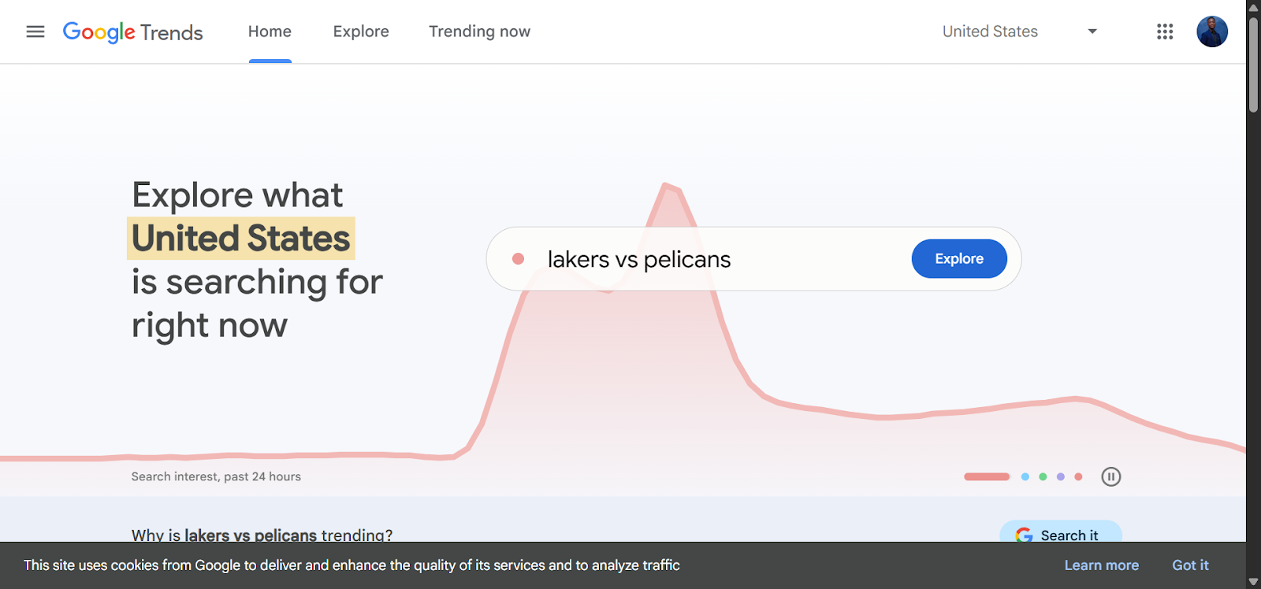Select the green trend indicator dot
Image resolution: width=1261 pixels, height=589 pixels.
point(1043,476)
